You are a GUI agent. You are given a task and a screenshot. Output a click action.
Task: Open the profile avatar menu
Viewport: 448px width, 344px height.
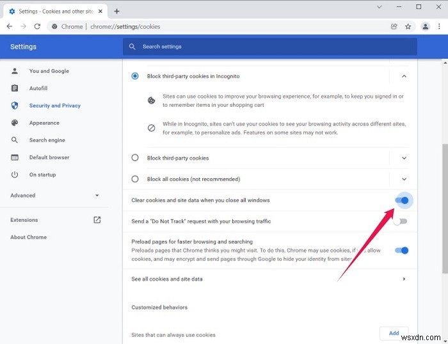click(x=425, y=27)
